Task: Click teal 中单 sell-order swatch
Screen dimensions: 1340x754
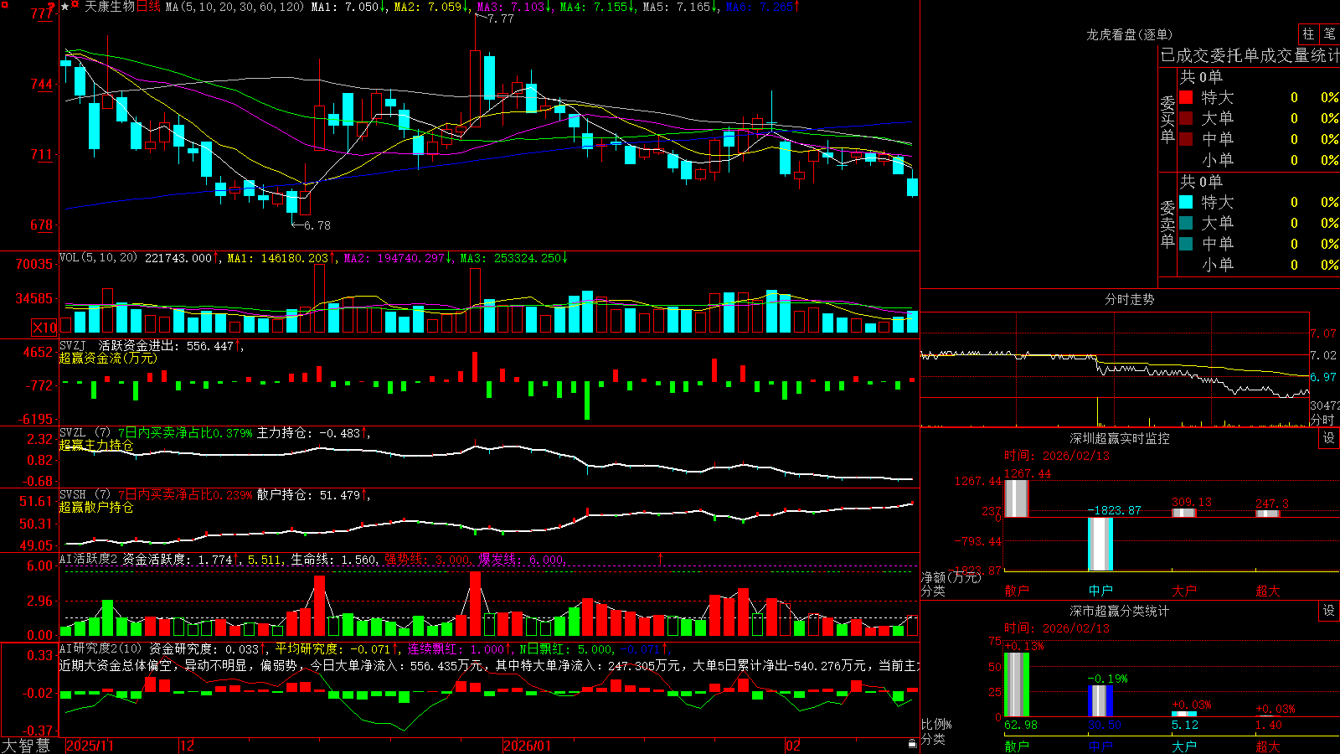Action: click(x=1186, y=244)
